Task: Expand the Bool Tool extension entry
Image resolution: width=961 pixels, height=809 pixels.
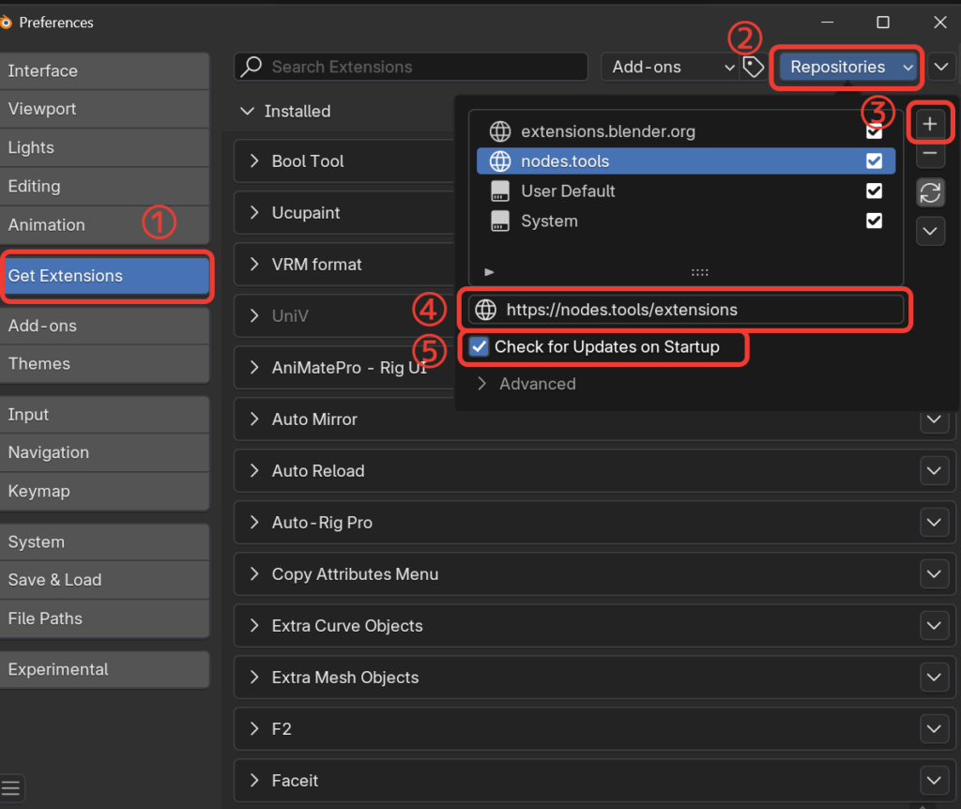Action: click(308, 161)
